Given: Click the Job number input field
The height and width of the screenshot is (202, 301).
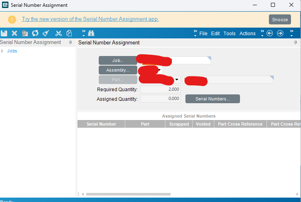Looking at the screenshot, I should (176, 60).
